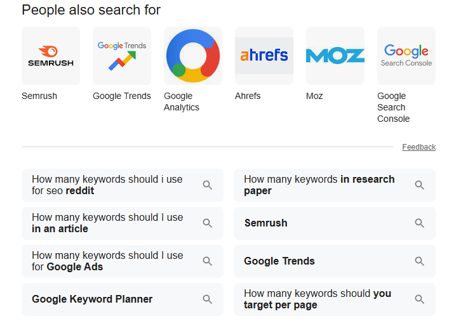
Task: Select the bold Semrush related search
Action: 335,223
